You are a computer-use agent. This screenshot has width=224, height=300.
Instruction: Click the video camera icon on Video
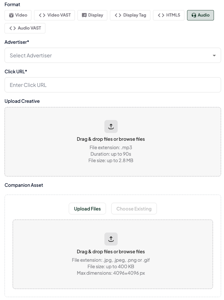click(x=11, y=15)
